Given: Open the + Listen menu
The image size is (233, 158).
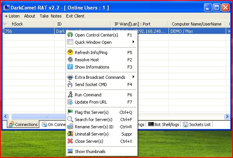Looking at the screenshot, I should pos(12,16).
